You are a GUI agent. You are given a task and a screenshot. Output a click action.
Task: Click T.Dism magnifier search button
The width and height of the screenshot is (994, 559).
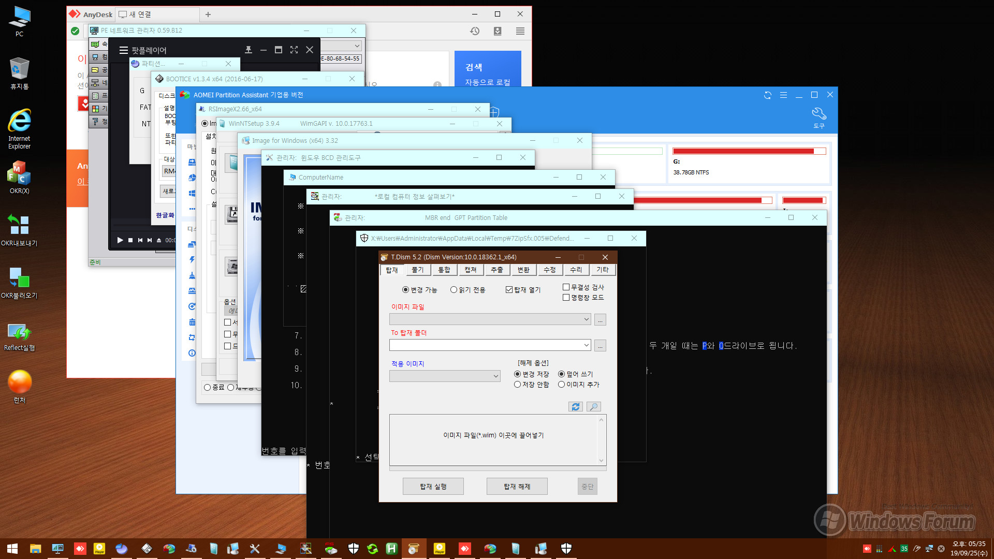click(594, 407)
